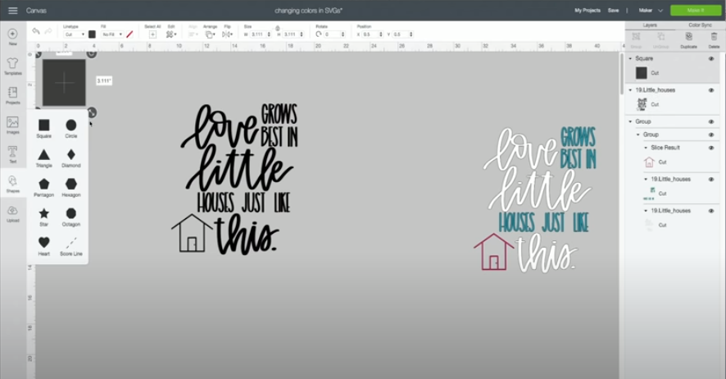Click the Shapes tool in sidebar
This screenshot has height=379, width=726.
coord(12,184)
